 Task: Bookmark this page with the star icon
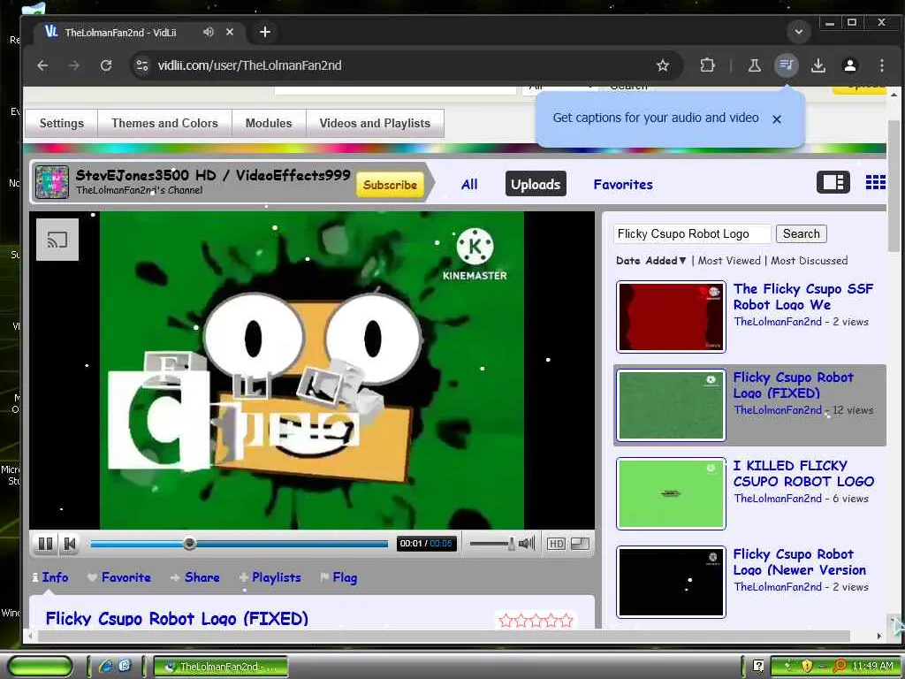[663, 65]
